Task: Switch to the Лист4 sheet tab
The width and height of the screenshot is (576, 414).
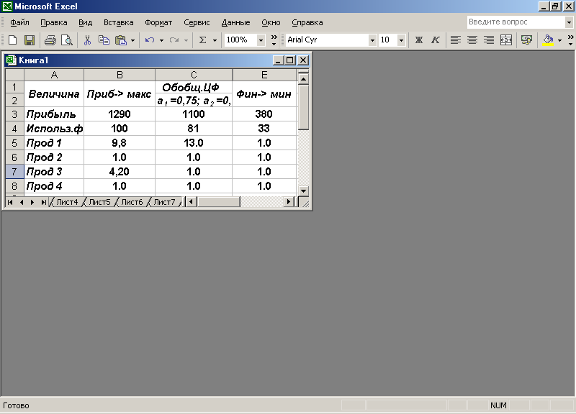Action: [x=67, y=202]
